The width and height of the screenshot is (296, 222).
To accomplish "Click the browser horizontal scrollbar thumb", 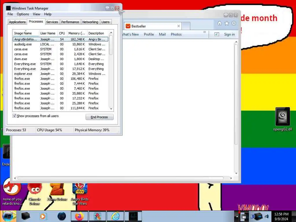I will (121, 178).
